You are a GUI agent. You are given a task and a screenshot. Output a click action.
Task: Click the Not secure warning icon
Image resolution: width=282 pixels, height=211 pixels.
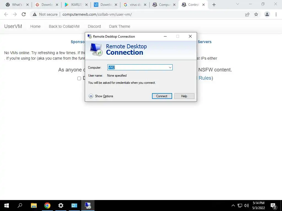[x=35, y=14]
